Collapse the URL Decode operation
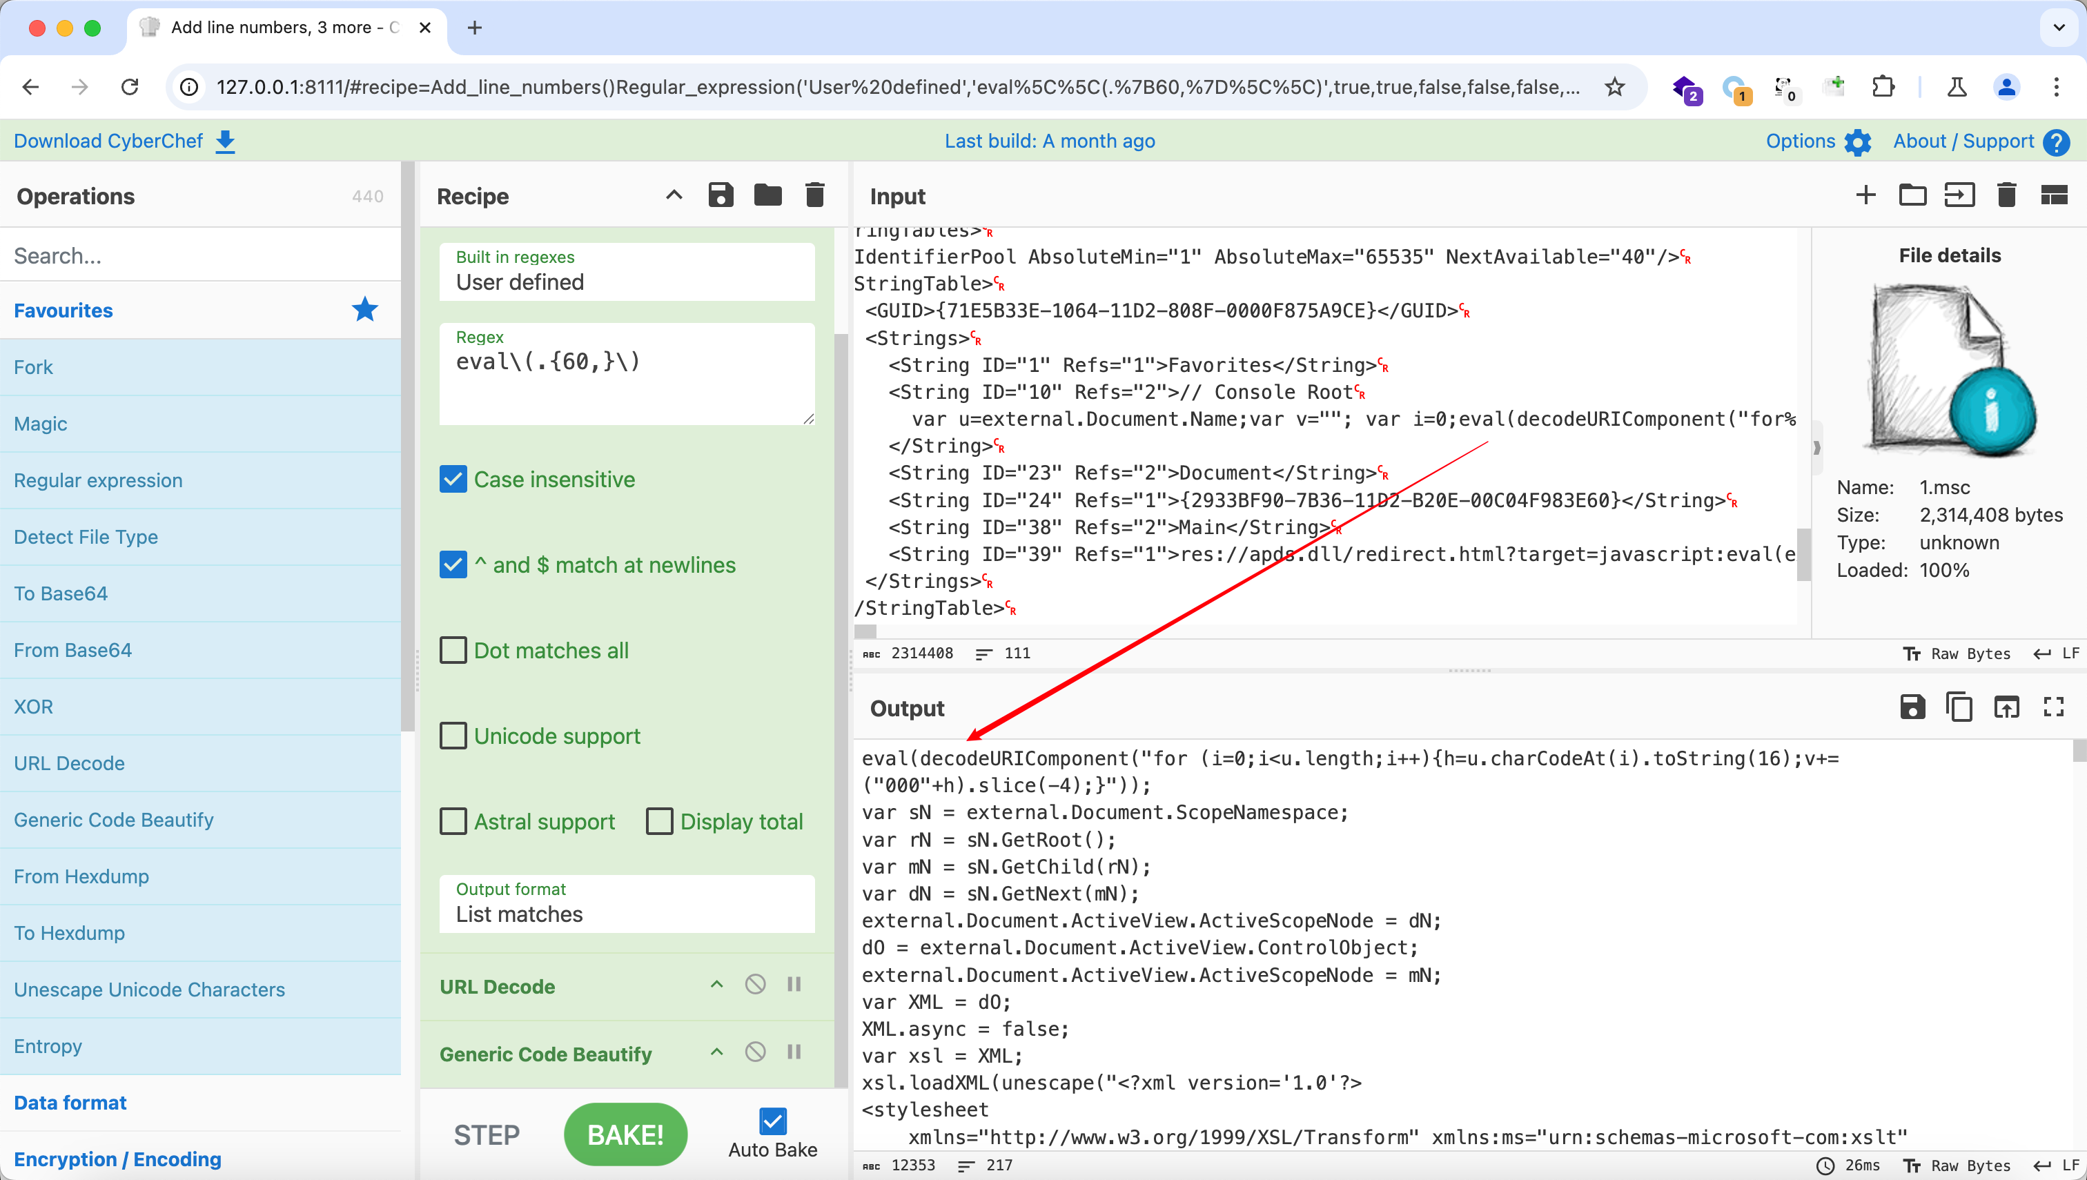Screen dimensions: 2087x1180 (x=716, y=985)
